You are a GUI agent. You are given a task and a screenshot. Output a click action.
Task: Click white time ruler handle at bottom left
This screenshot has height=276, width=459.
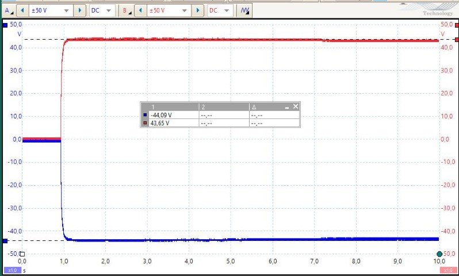click(22, 254)
